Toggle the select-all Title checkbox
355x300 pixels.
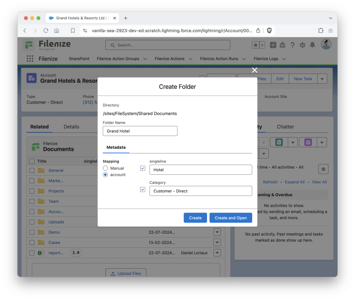tap(32, 161)
